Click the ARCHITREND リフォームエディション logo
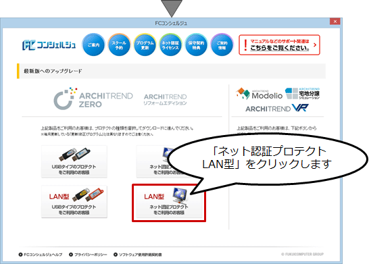Image resolution: width=369 pixels, height=264 pixels. (165, 99)
